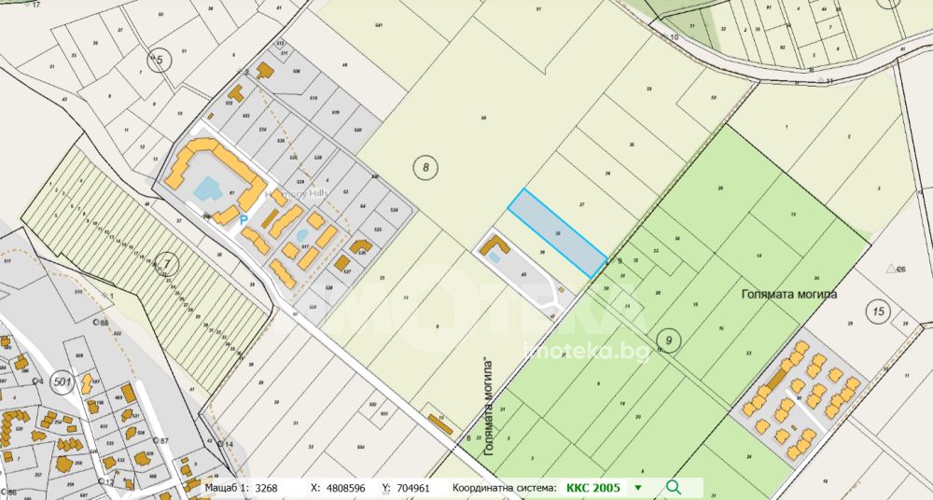The width and height of the screenshot is (933, 500).
Task: Open the coordinate system dropdown arrow
Action: tap(638, 487)
